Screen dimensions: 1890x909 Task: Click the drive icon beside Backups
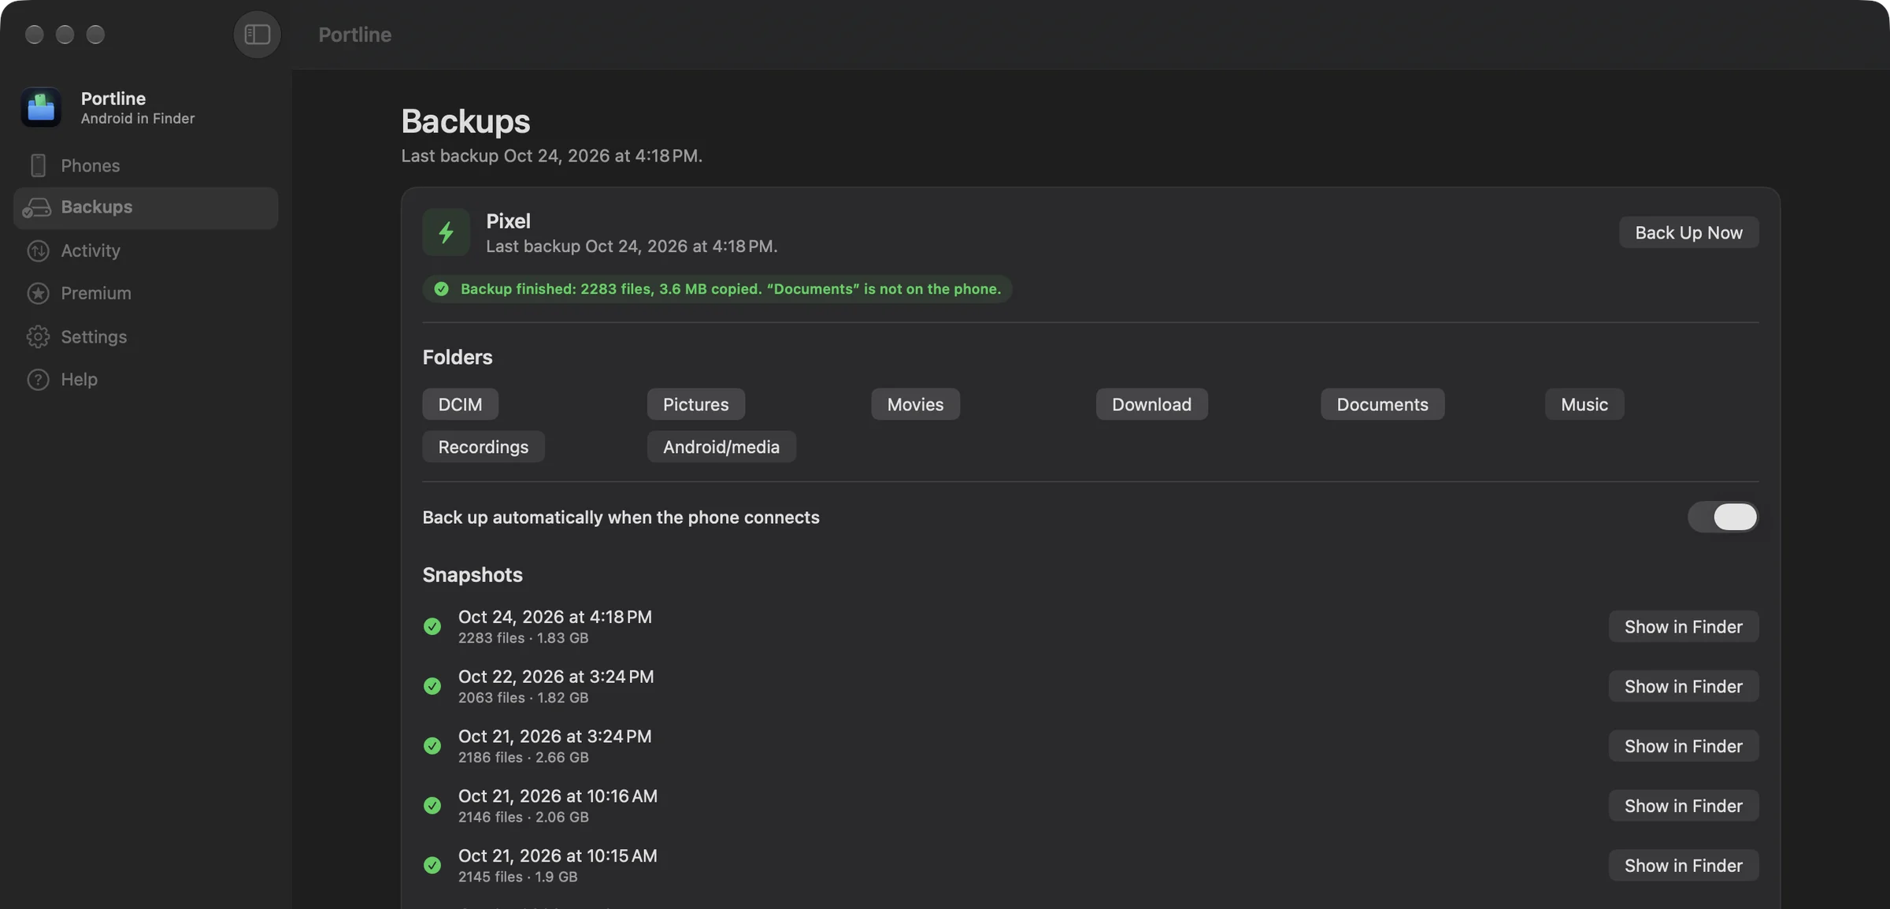click(37, 207)
